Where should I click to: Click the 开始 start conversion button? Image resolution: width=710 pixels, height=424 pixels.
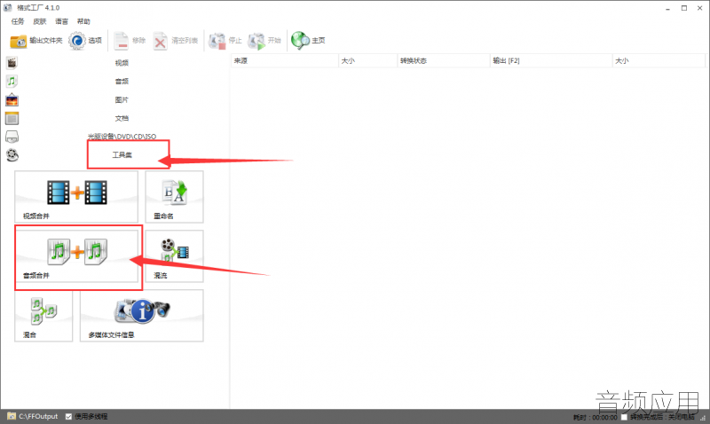tap(264, 41)
